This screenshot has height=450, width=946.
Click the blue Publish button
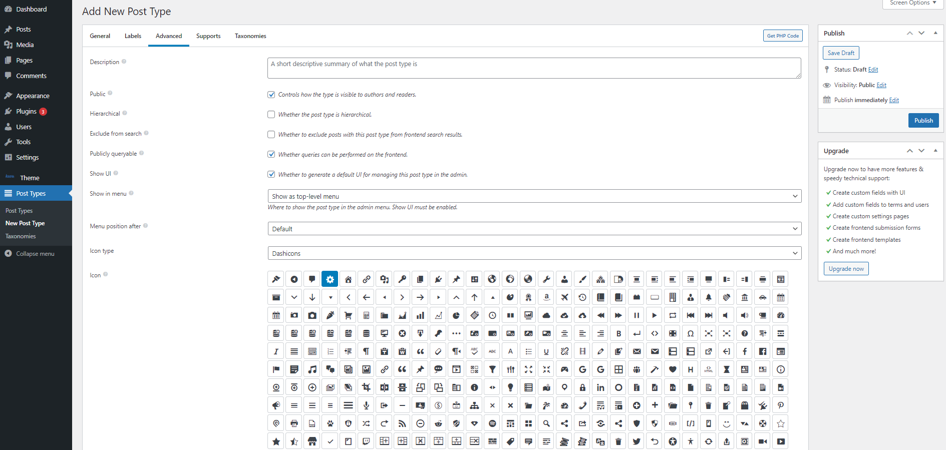click(x=923, y=121)
